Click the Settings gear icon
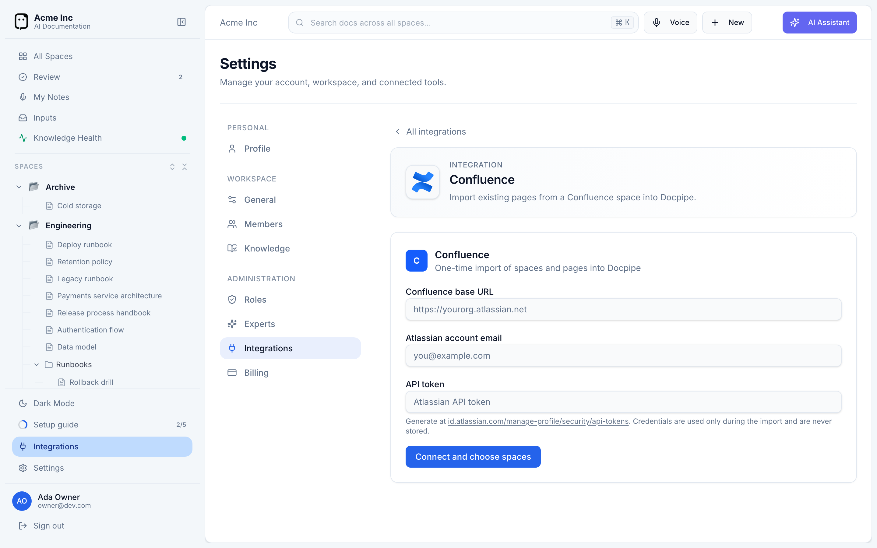The image size is (877, 548). coord(23,468)
